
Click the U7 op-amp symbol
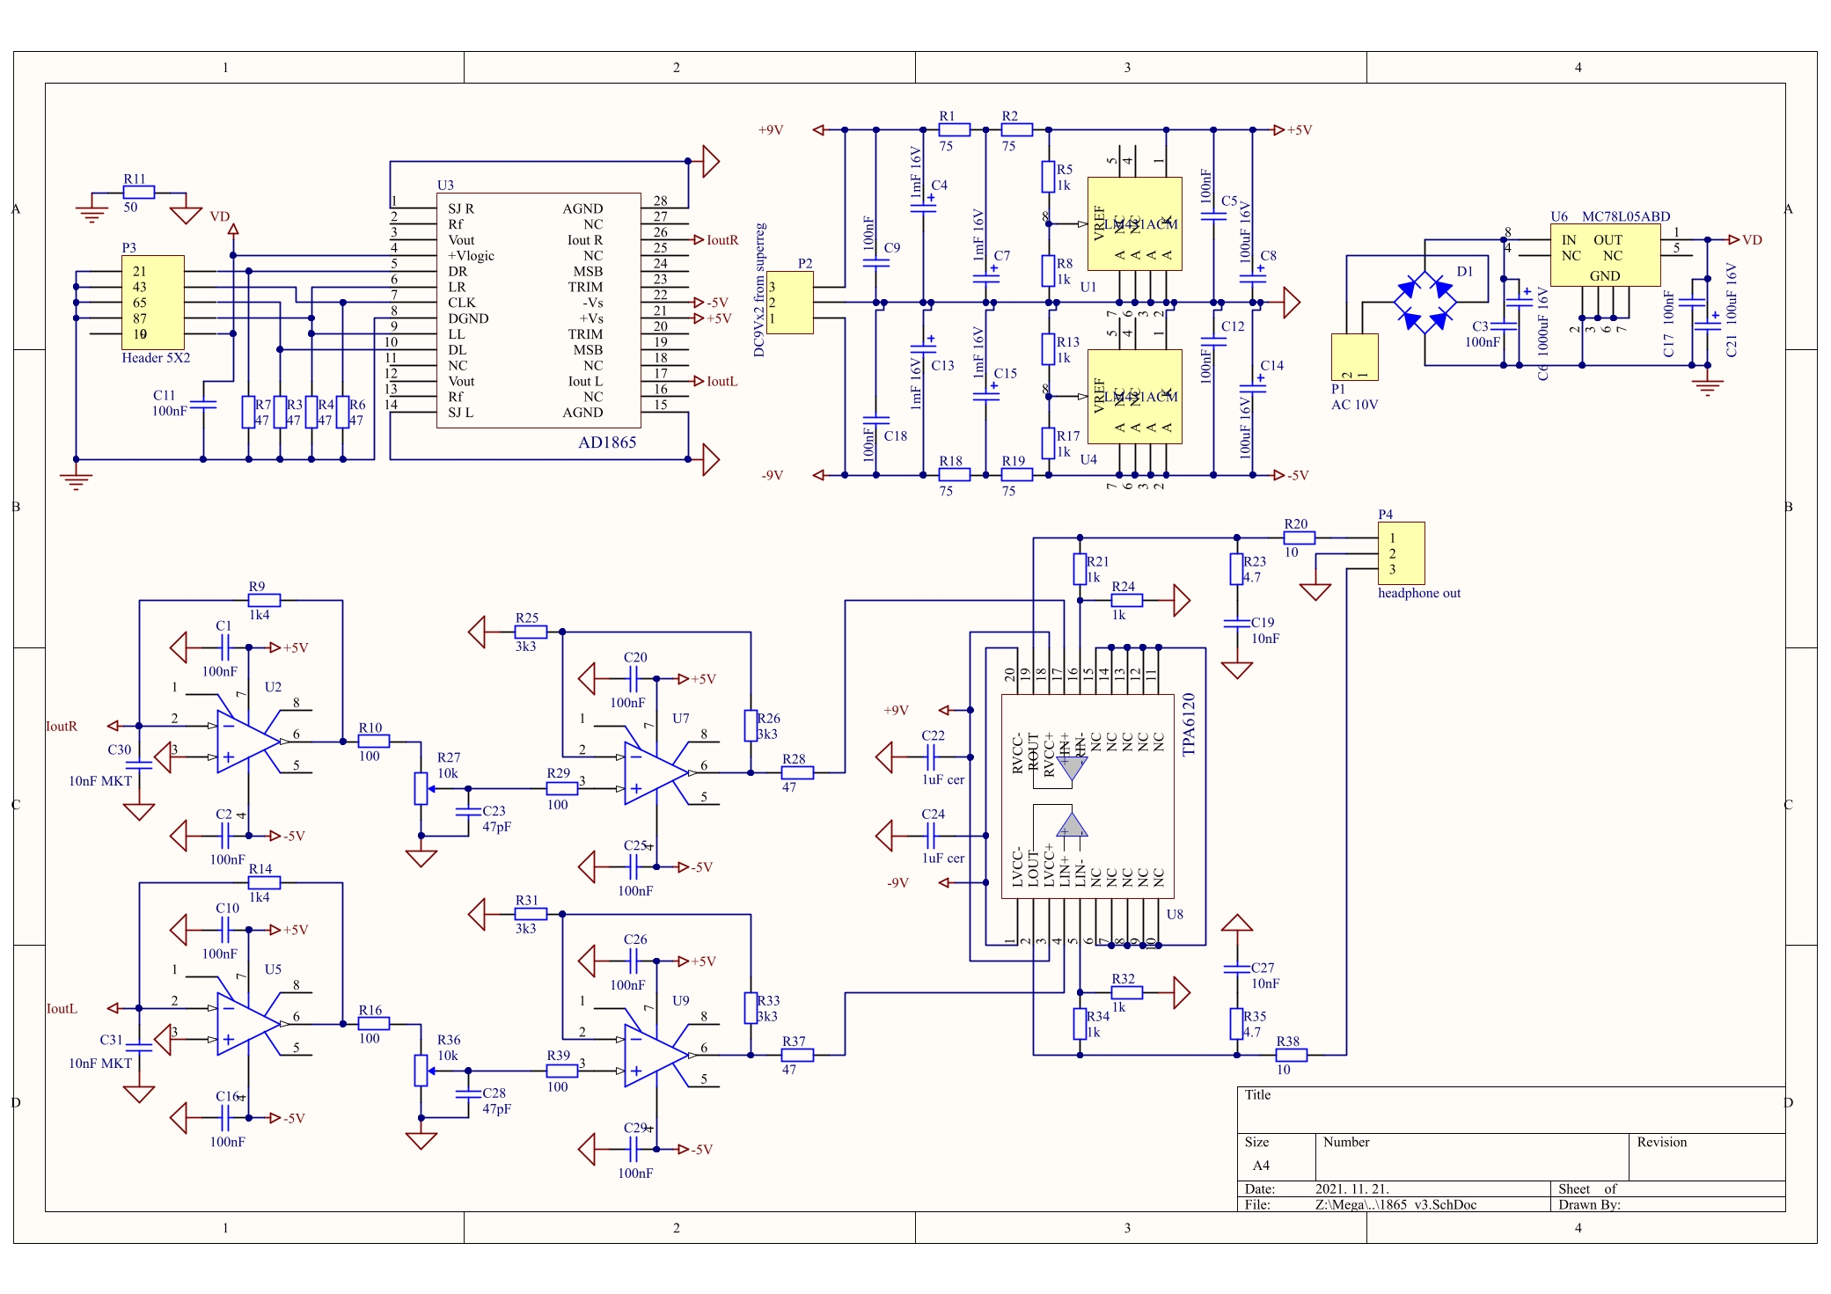click(656, 773)
